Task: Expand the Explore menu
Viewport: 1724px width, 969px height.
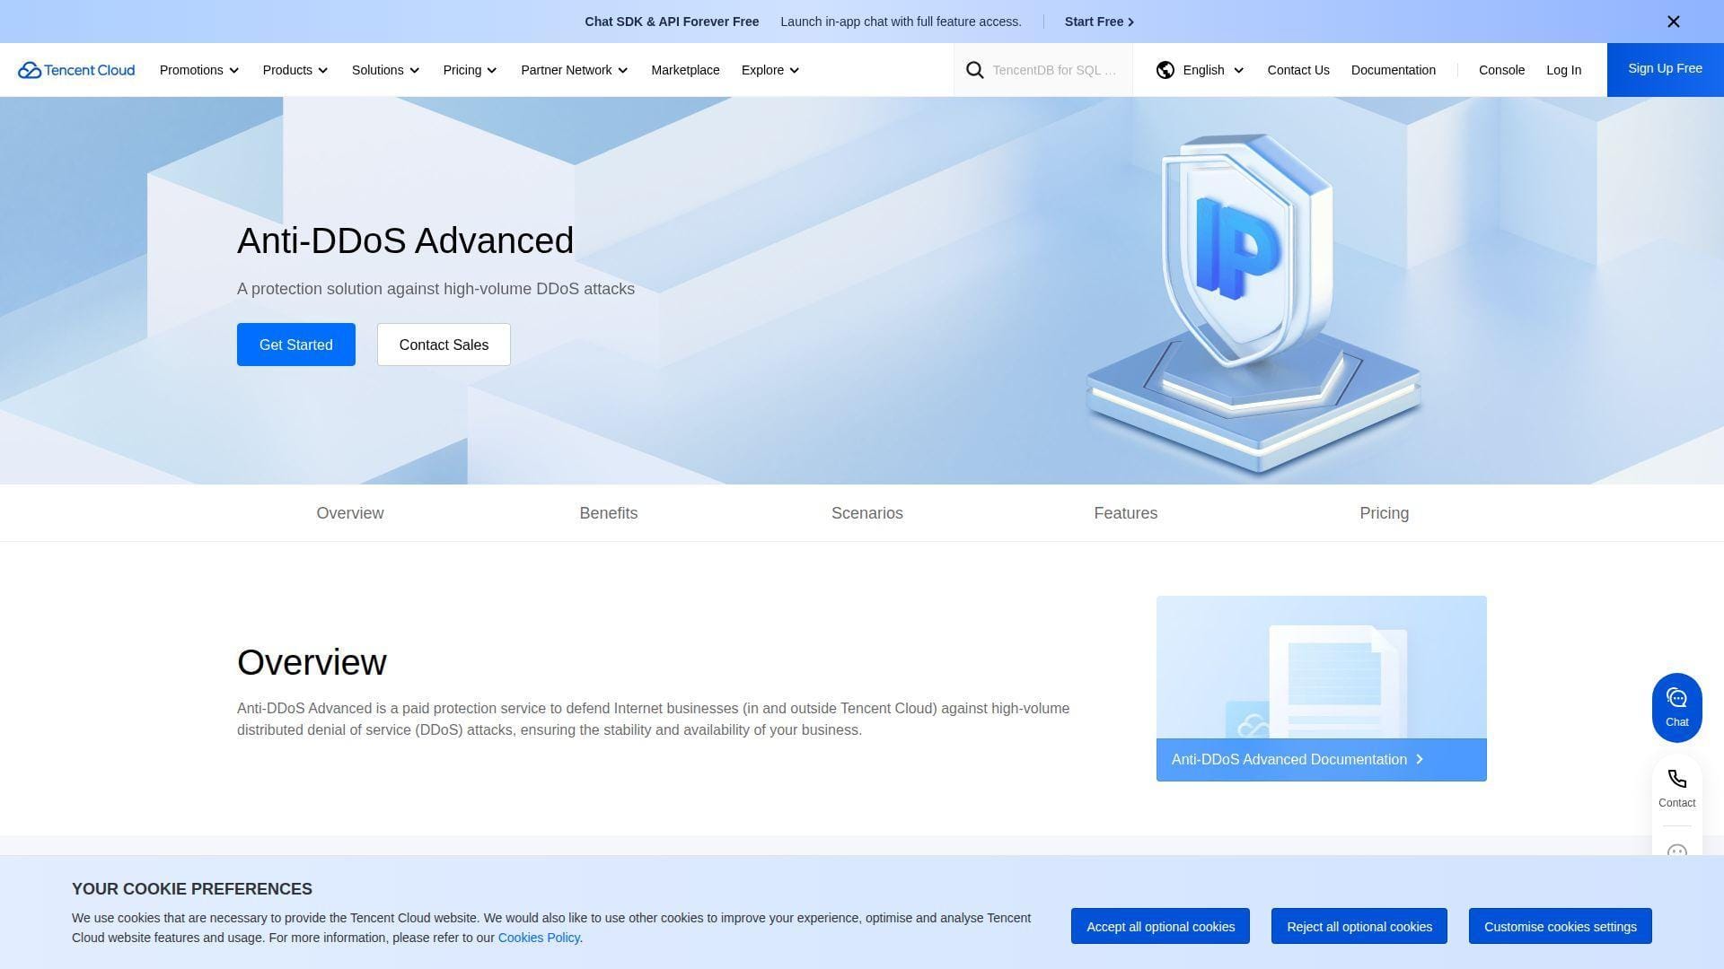Action: [770, 70]
